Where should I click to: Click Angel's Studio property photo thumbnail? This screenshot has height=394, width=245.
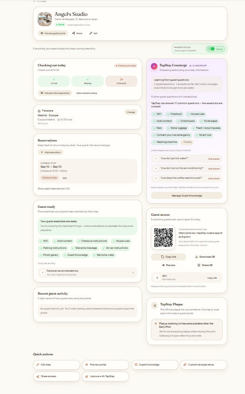(45, 19)
